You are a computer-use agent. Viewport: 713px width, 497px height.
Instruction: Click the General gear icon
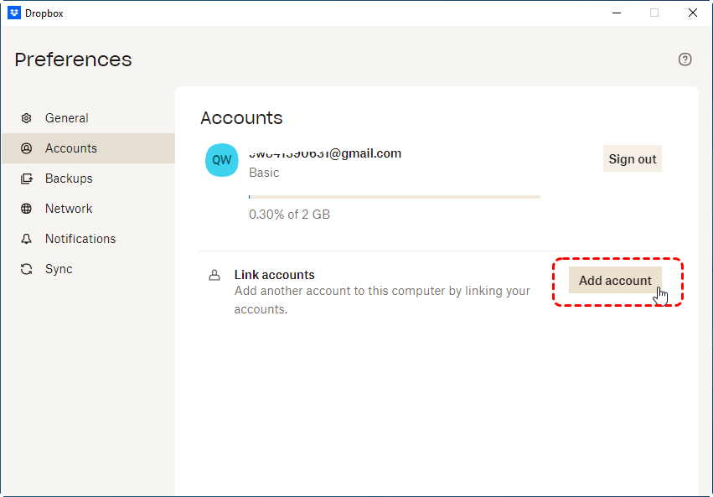tap(26, 118)
